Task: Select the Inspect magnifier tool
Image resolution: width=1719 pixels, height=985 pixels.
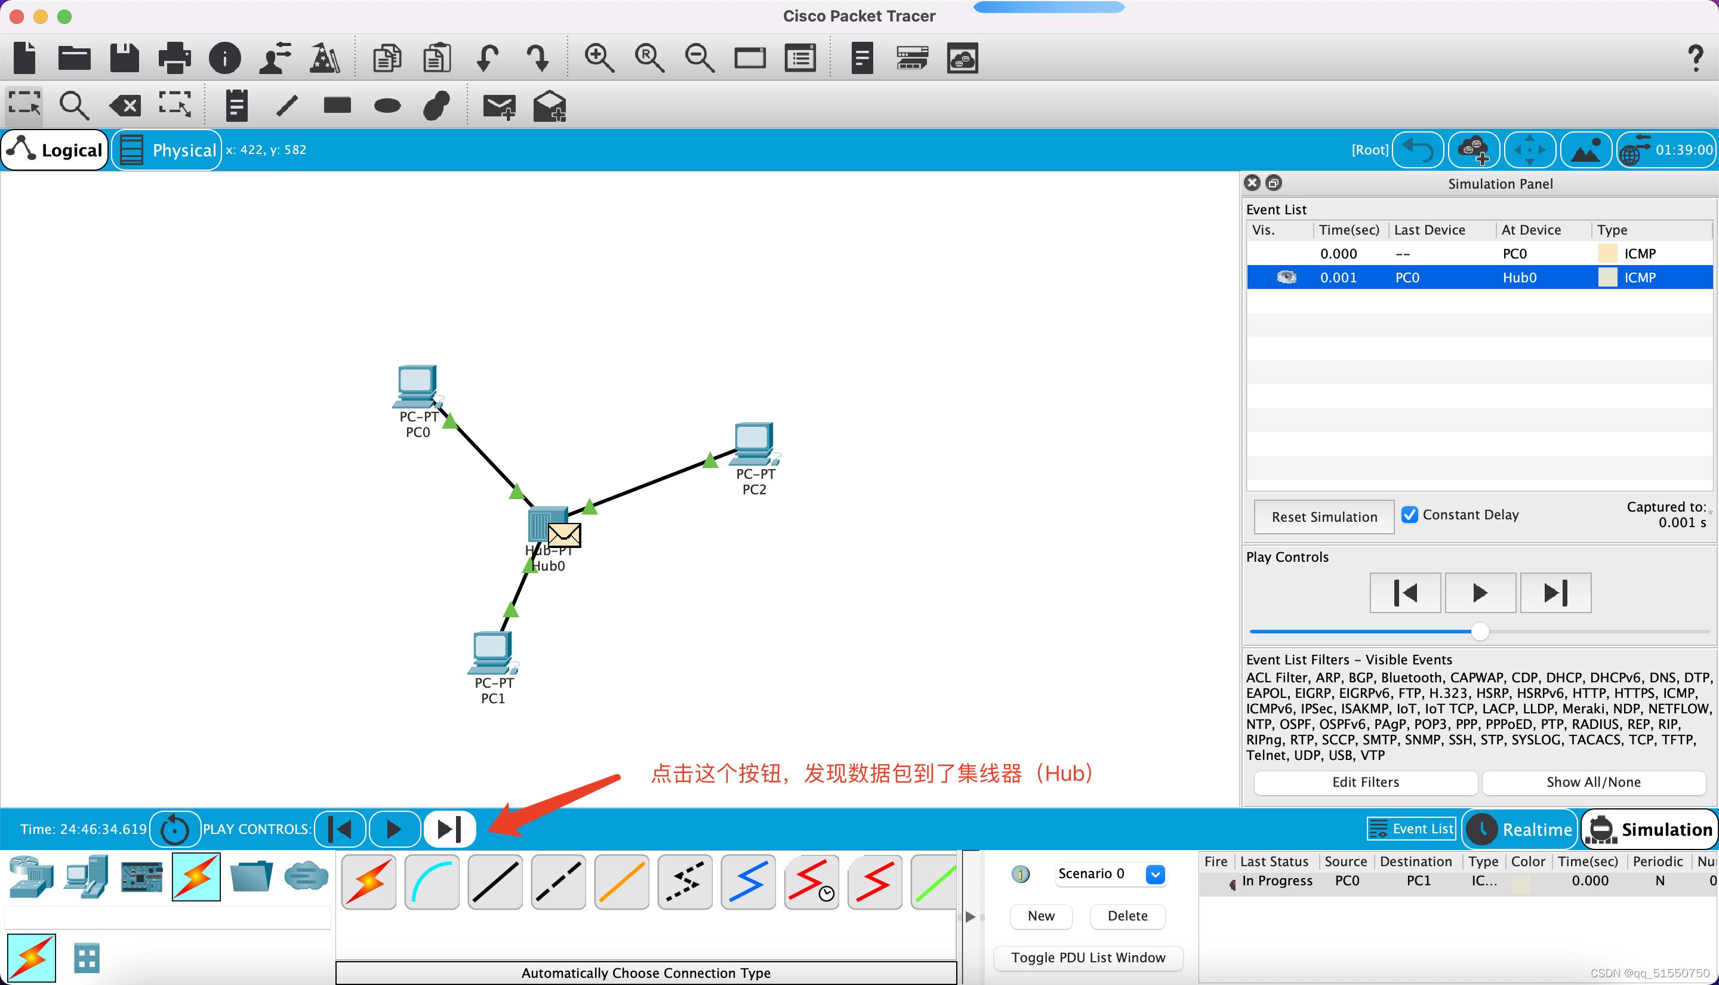Action: [x=73, y=106]
